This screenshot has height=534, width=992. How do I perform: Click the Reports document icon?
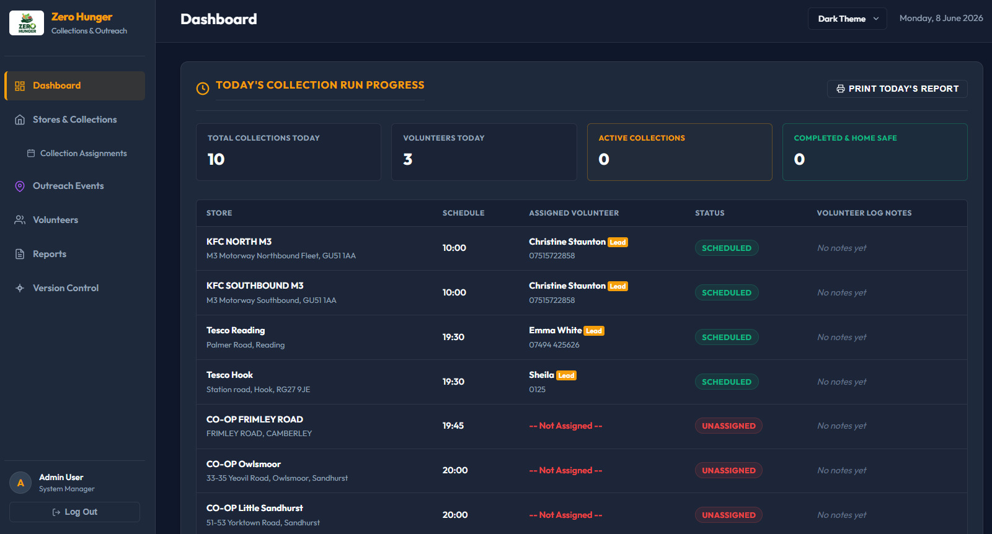coord(20,254)
